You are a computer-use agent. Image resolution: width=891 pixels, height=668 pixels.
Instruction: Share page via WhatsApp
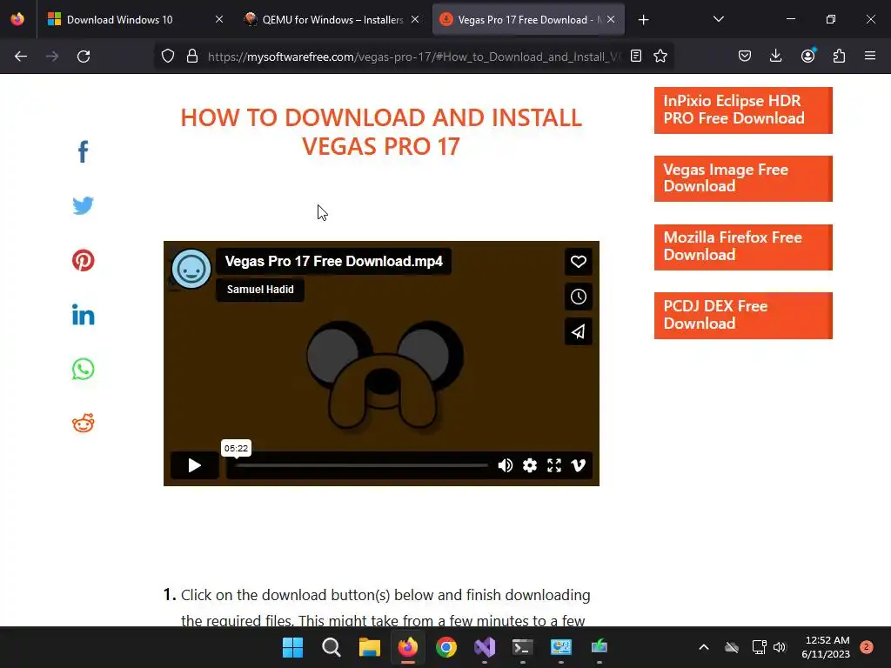pos(83,369)
